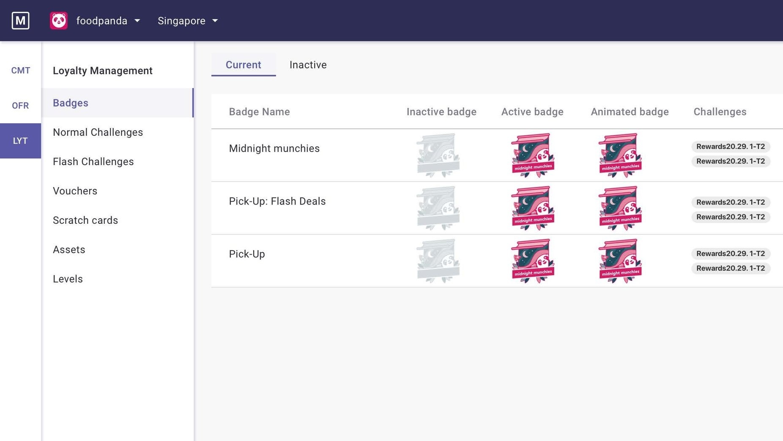This screenshot has width=783, height=441.
Task: Open the Flash Challenges section
Action: [93, 161]
